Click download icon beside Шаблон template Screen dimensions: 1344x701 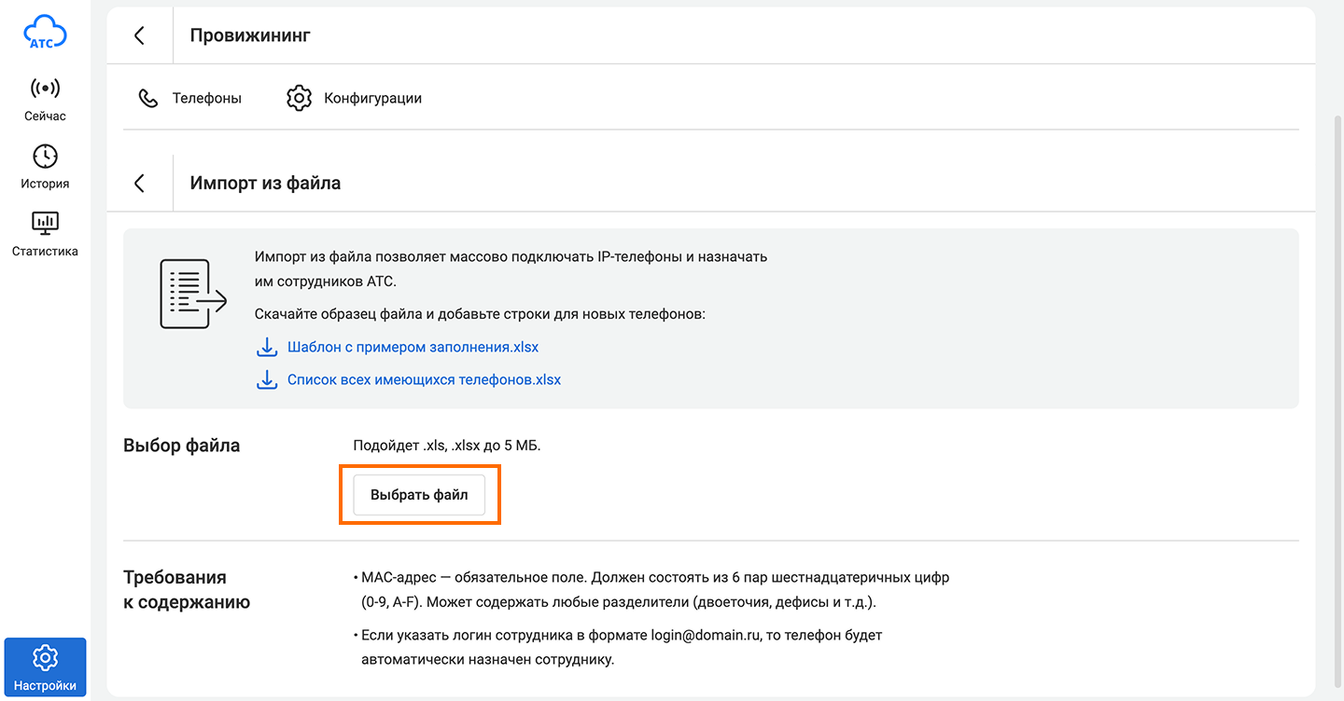(x=267, y=347)
